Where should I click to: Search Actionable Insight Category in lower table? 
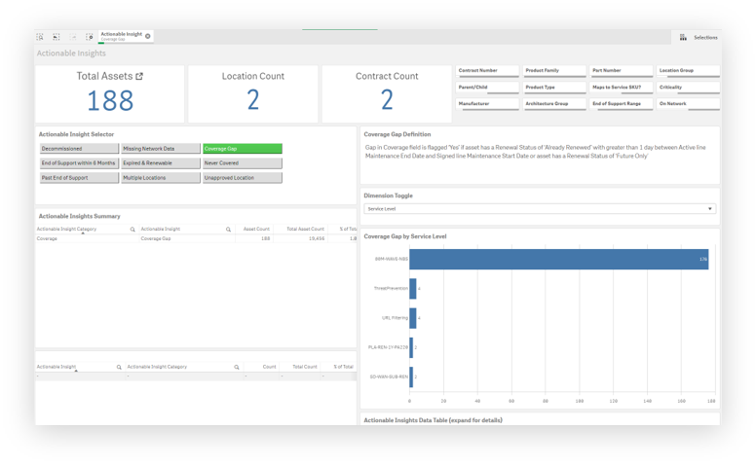pos(237,368)
